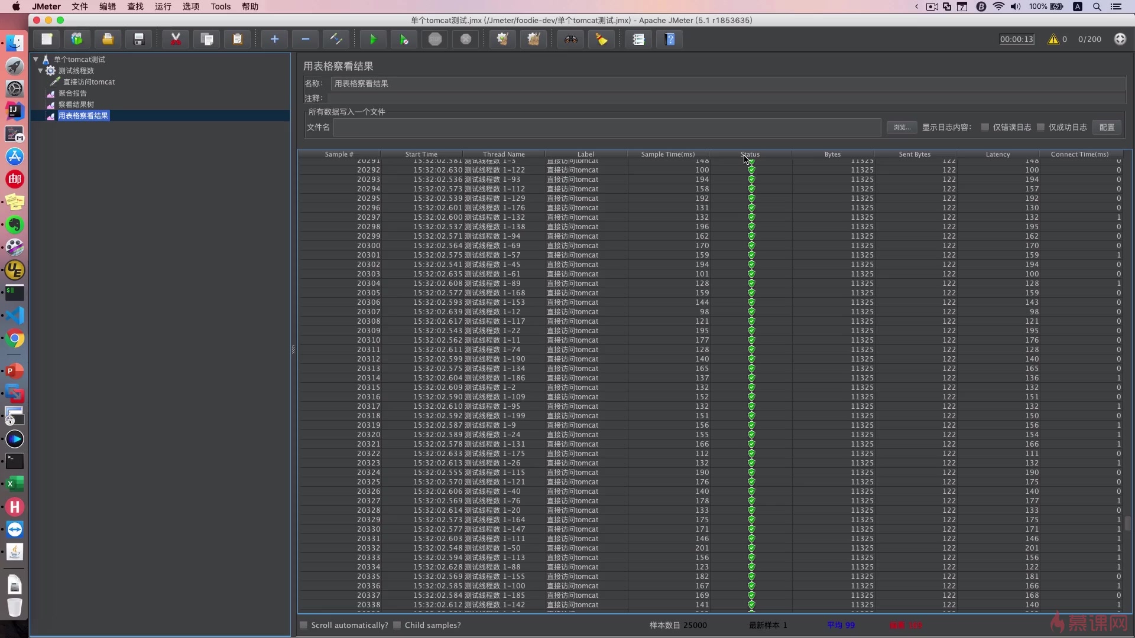Click the 0/200 thread count indicator
This screenshot has width=1135, height=638.
pos(1089,39)
